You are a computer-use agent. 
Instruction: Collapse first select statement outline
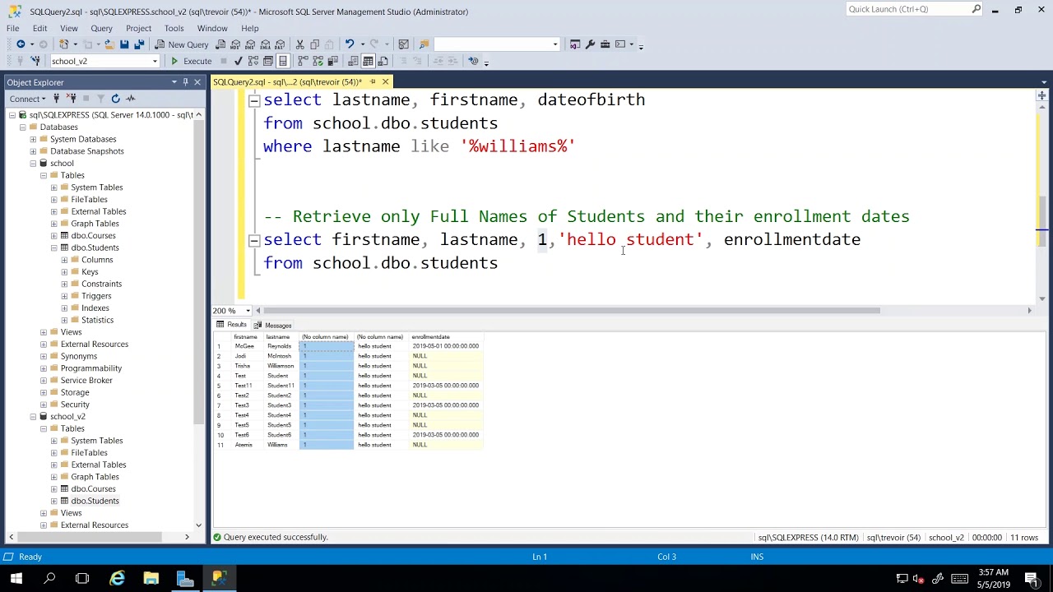click(254, 100)
